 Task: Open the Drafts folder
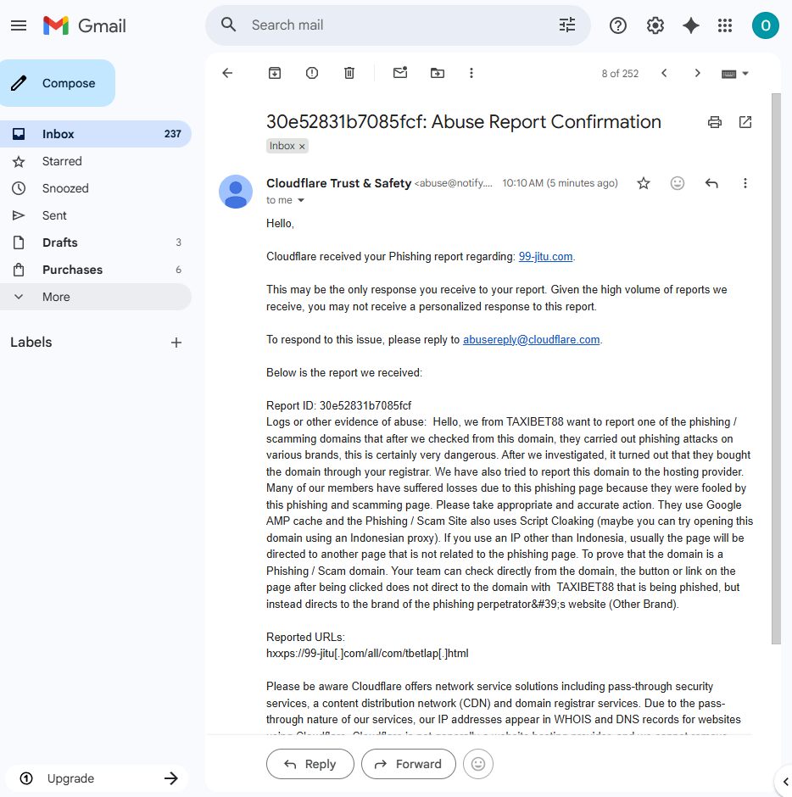tap(96, 242)
